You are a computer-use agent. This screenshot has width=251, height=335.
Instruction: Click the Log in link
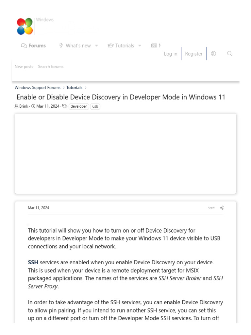coord(171,54)
